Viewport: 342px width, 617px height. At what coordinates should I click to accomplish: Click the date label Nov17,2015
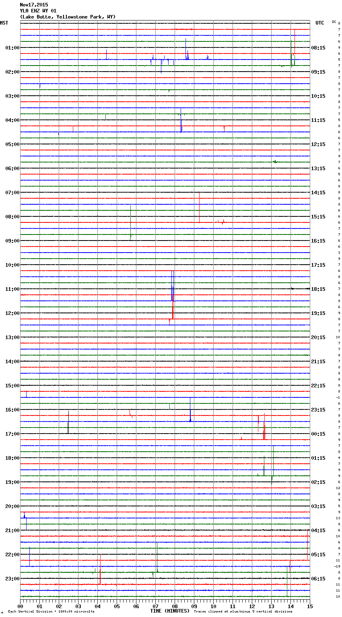tap(34, 5)
